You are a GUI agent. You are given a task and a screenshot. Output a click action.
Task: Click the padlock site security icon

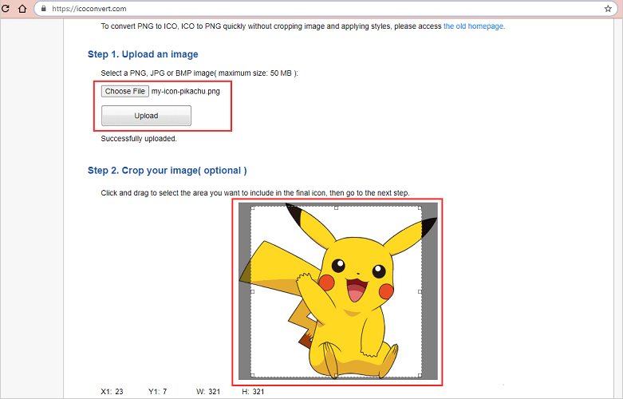click(x=44, y=8)
